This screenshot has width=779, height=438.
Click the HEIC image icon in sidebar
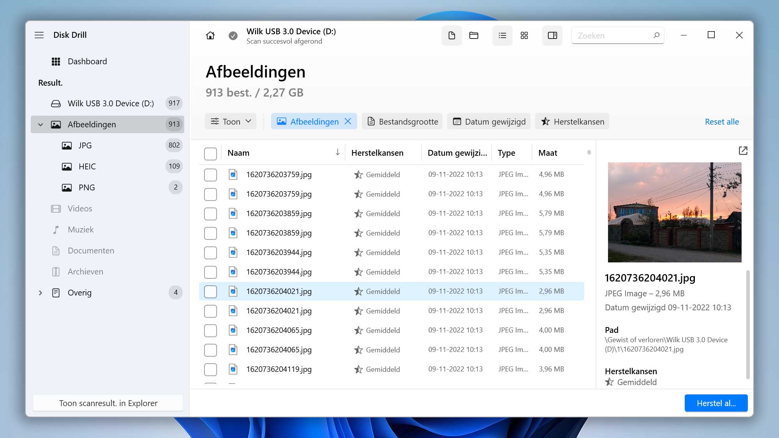[67, 167]
